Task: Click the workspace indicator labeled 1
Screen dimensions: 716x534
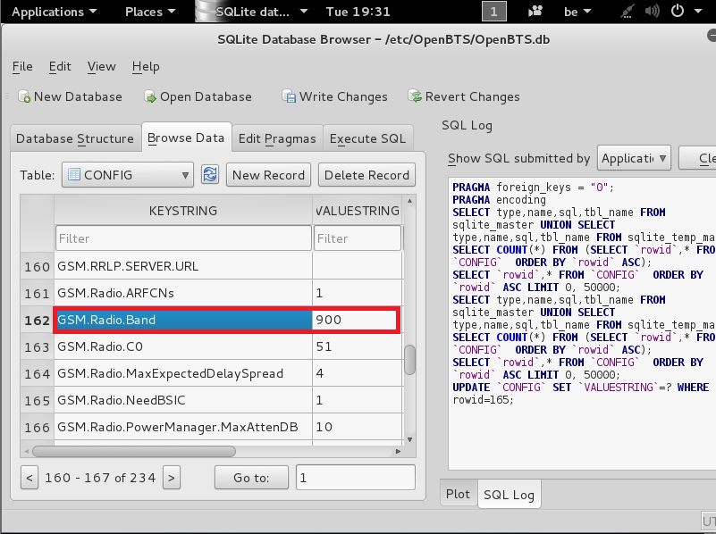Action: [494, 12]
